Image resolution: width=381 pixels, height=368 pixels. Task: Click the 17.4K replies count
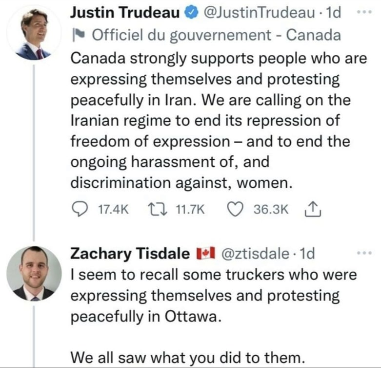(113, 210)
